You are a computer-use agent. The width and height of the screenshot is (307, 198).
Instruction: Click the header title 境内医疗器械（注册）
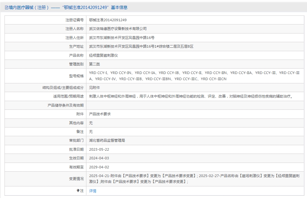[29, 8]
